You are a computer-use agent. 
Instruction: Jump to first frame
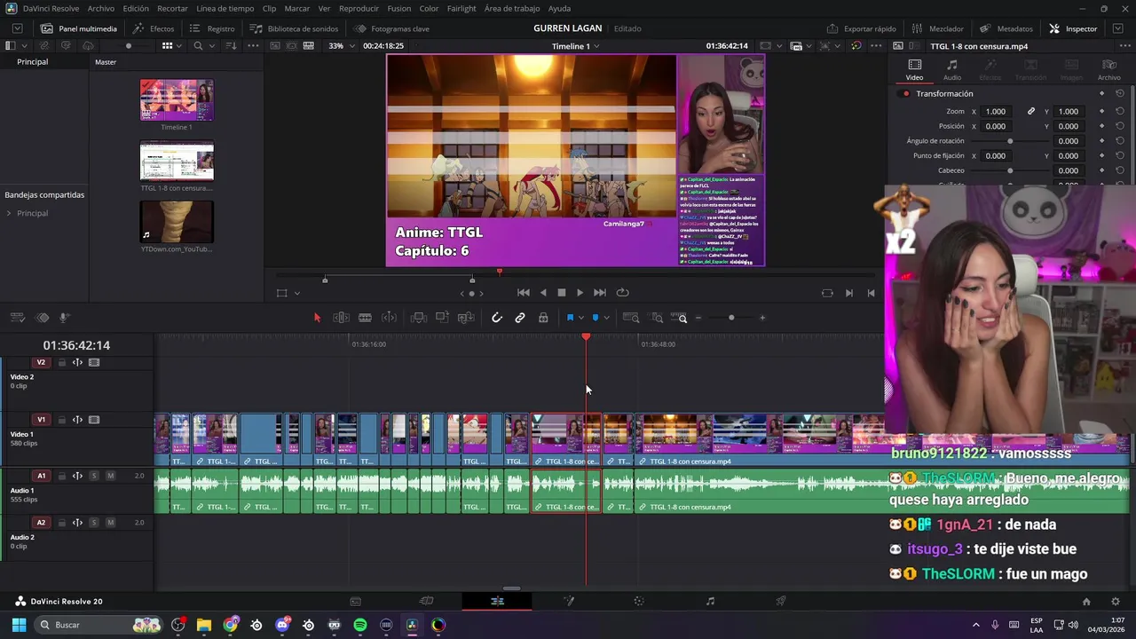[524, 293]
